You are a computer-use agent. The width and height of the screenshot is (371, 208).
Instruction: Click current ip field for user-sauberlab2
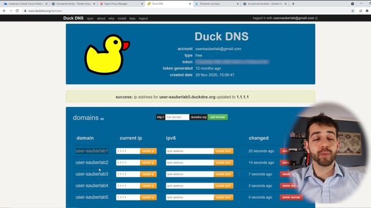pyautogui.click(x=128, y=162)
